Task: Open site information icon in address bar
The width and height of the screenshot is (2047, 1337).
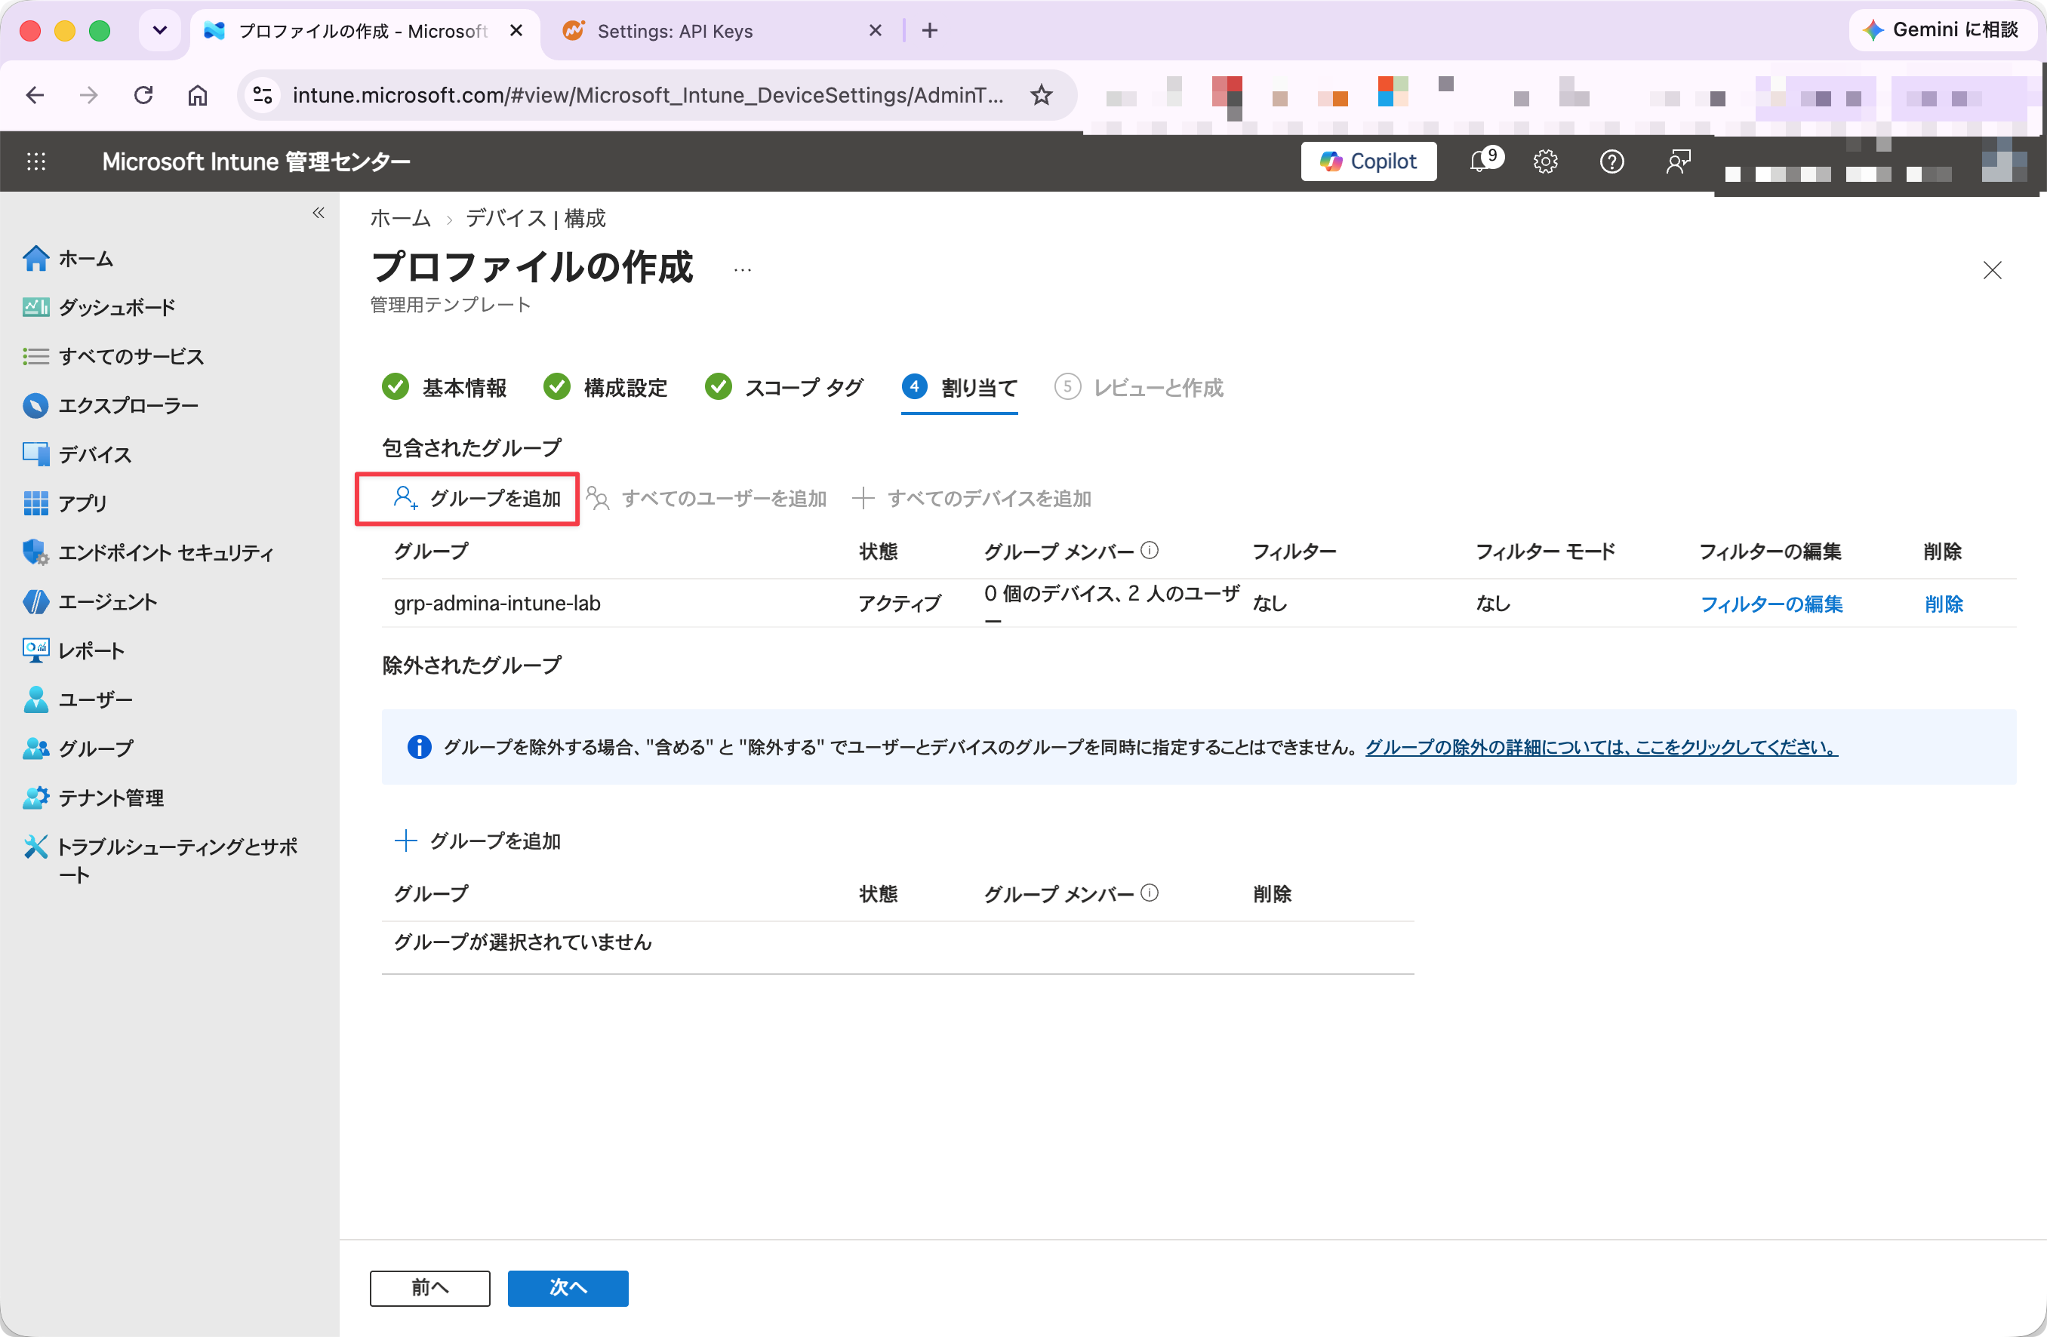Action: [x=263, y=94]
